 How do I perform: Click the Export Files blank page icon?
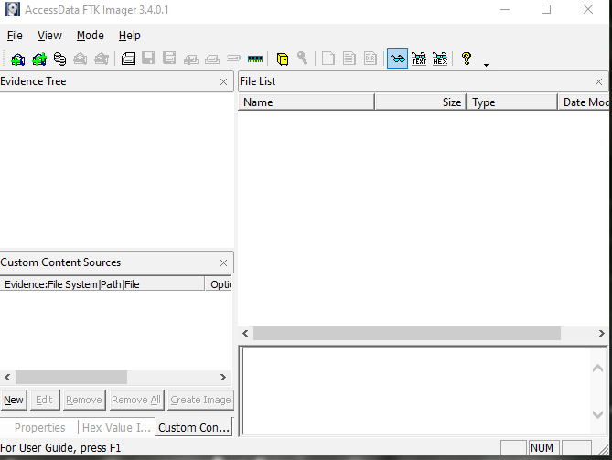coord(328,59)
